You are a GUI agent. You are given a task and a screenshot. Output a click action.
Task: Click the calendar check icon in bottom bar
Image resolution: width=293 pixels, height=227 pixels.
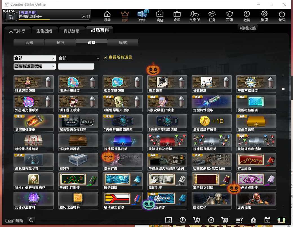(267, 220)
